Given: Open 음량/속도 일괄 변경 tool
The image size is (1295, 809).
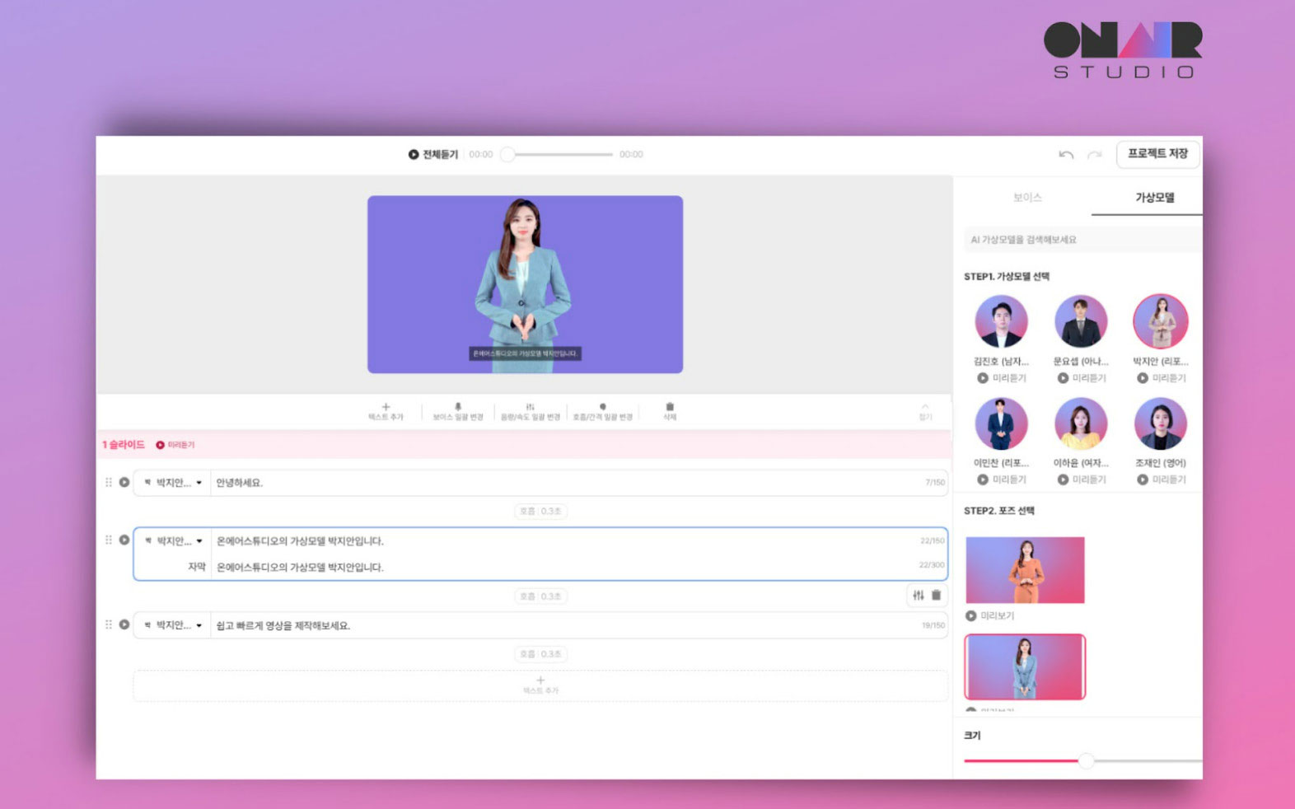Looking at the screenshot, I should coord(530,411).
